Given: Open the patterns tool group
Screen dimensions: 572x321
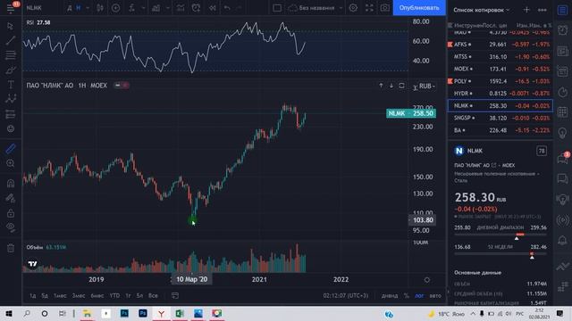Looking at the screenshot, I should pos(11,99).
